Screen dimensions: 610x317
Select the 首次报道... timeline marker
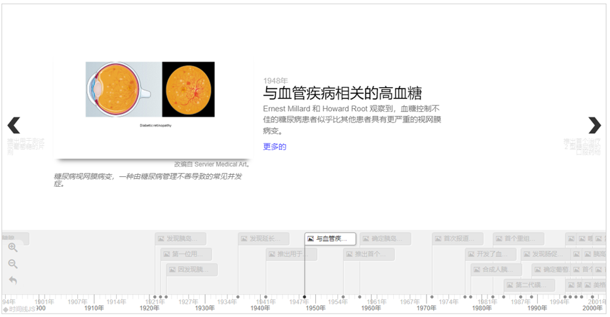click(x=458, y=238)
